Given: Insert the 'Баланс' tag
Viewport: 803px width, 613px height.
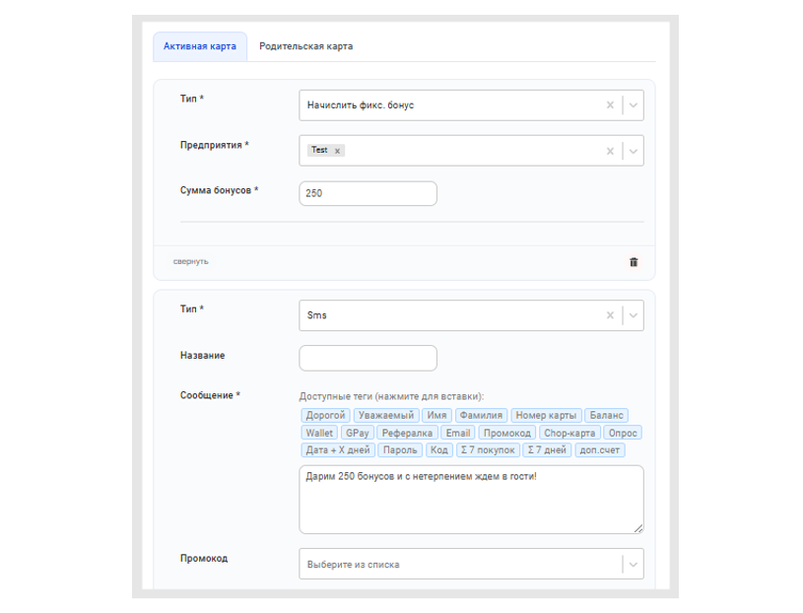Looking at the screenshot, I should pos(607,416).
